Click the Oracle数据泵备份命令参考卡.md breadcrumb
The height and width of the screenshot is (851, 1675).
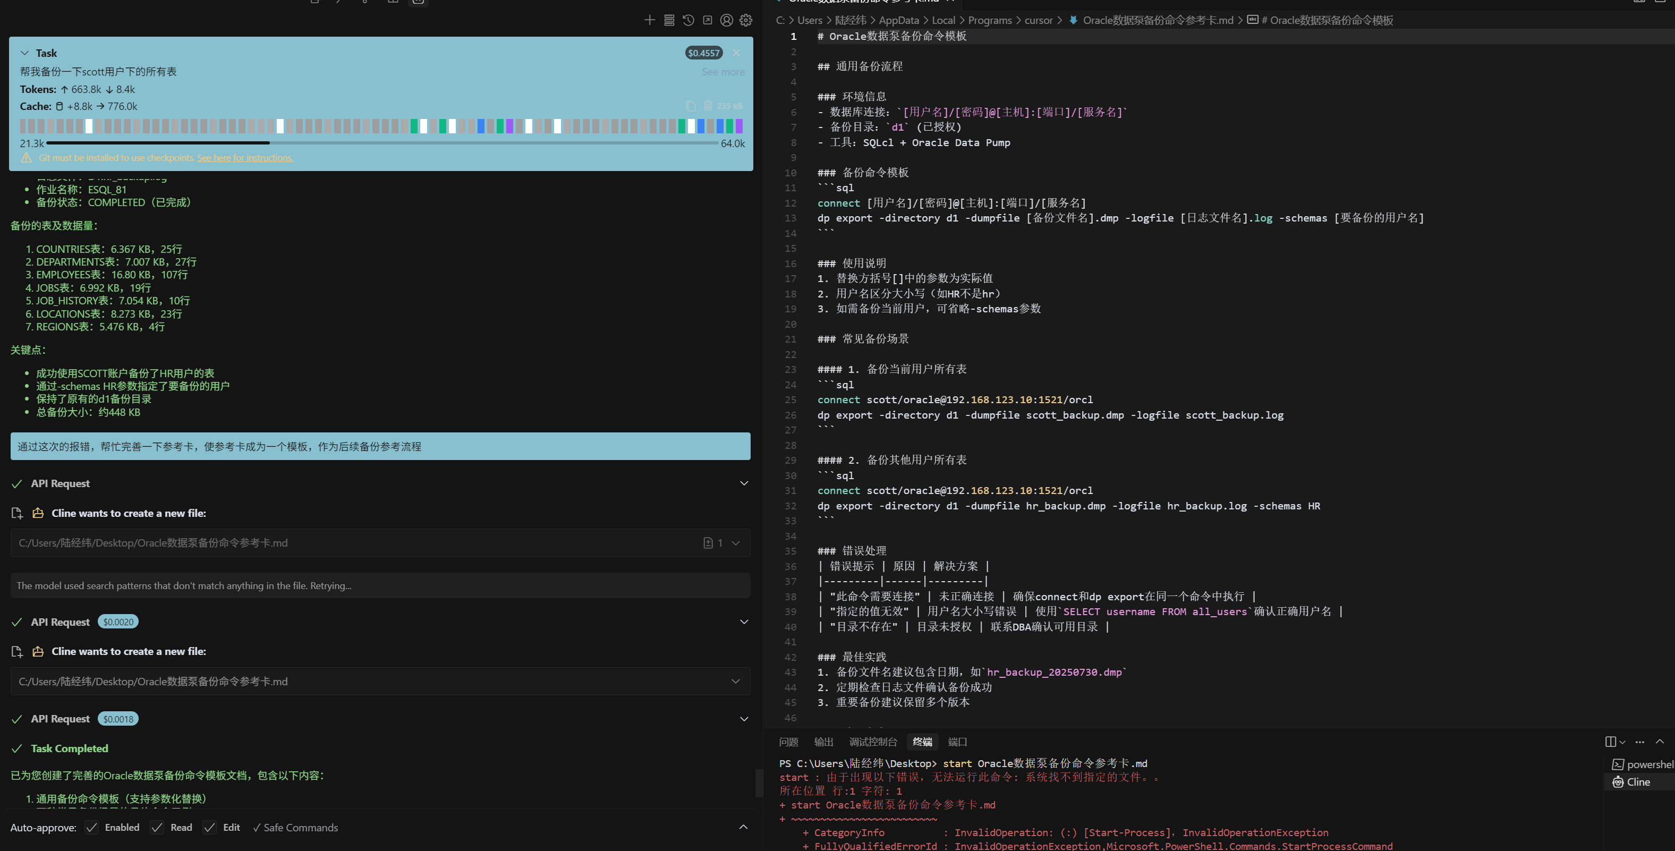pos(1158,20)
